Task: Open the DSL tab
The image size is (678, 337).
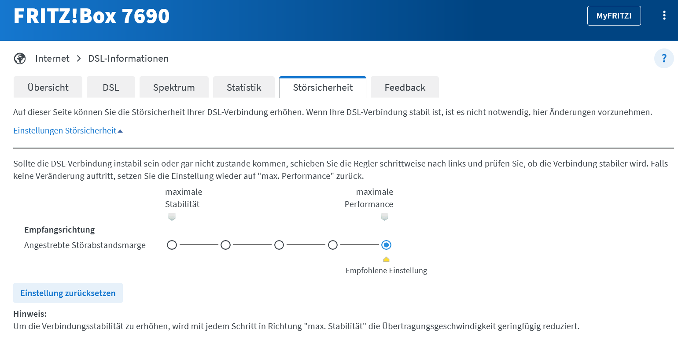Action: pos(111,87)
